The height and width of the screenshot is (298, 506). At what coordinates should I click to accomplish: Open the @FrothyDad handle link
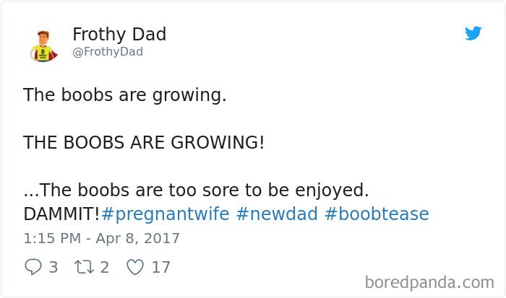108,51
